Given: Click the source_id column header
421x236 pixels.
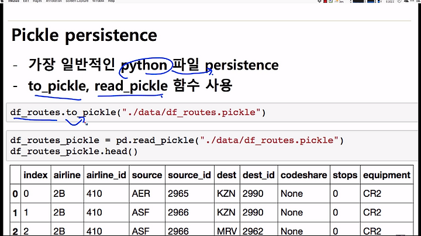Looking at the screenshot, I should coord(189,175).
